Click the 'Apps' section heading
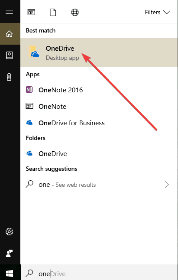 click(x=32, y=74)
